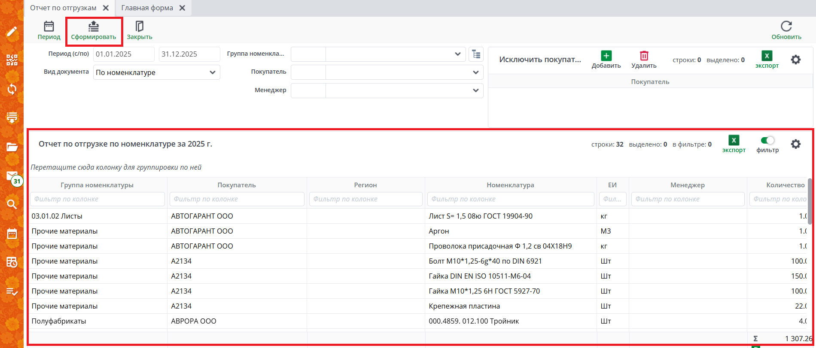Select the Отчет по отгрузкам tab
Image resolution: width=816 pixels, height=348 pixels.
click(x=63, y=8)
